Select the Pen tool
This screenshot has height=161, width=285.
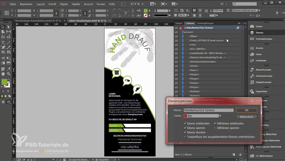click(3, 47)
